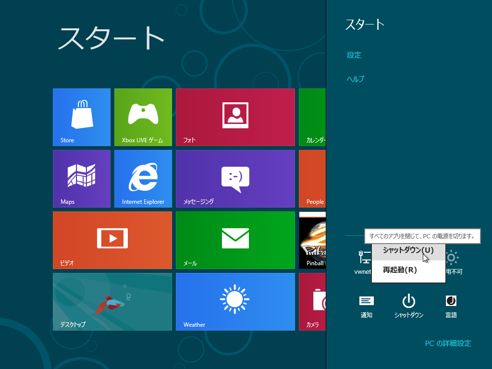Select シャットダウン(U) from the power menu

point(408,251)
